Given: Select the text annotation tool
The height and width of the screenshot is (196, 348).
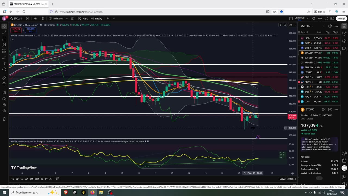Looking at the screenshot, I should [x=4, y=63].
